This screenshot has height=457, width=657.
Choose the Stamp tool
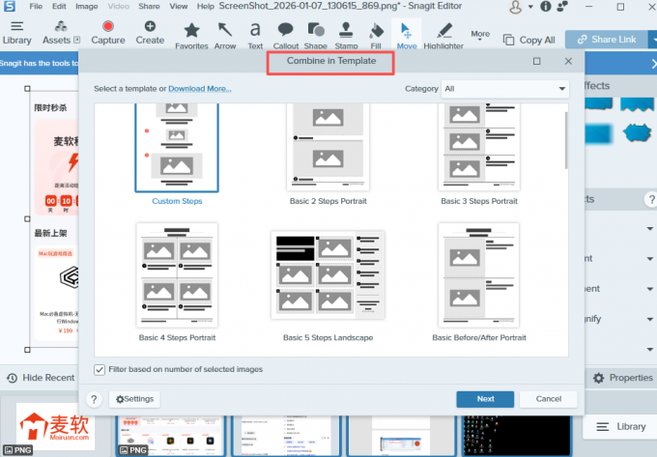point(346,32)
